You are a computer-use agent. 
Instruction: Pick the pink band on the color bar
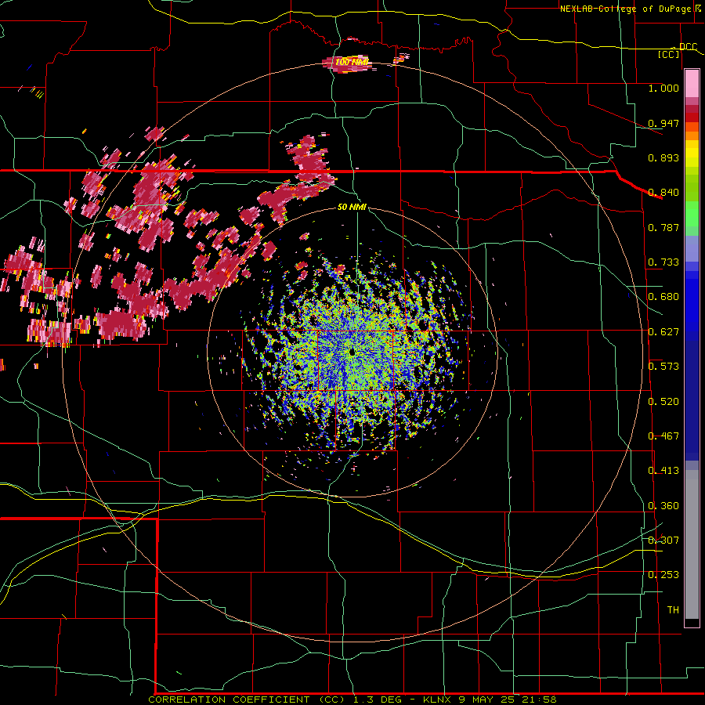tap(692, 84)
